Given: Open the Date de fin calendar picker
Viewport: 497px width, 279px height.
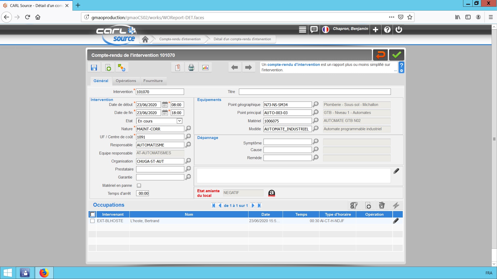Looking at the screenshot, I should [x=165, y=113].
